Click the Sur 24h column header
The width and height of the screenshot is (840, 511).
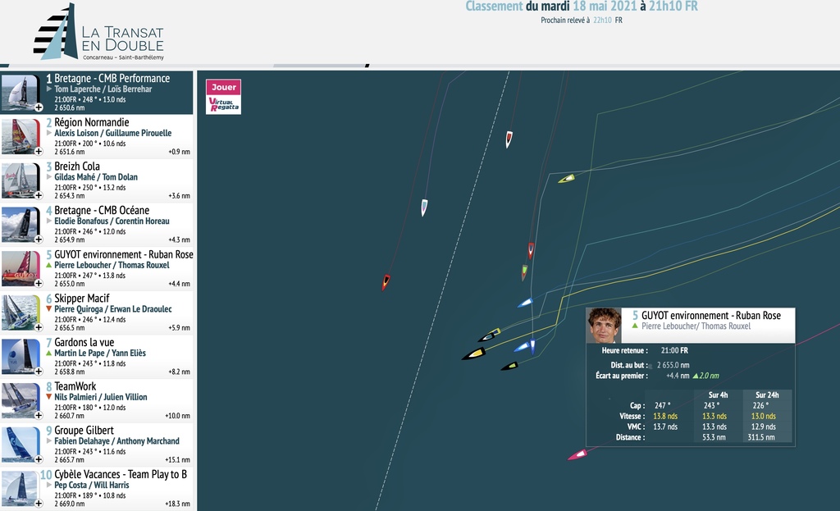767,395
